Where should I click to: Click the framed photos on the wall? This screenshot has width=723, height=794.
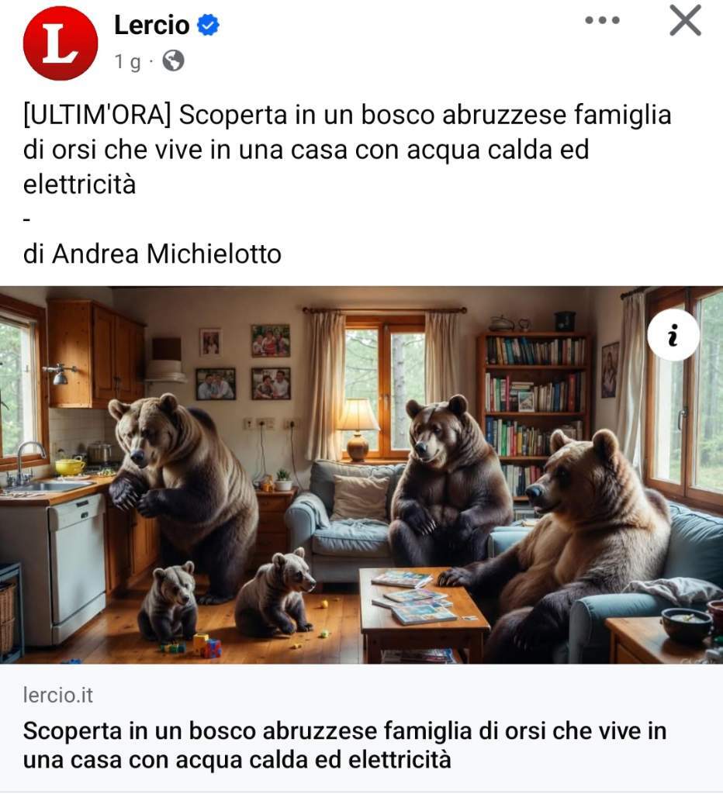tap(244, 363)
